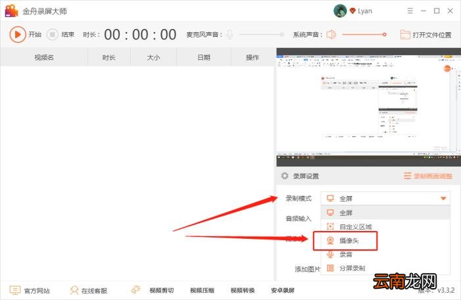Click the 在线客服 person icon
The width and height of the screenshot is (461, 300).
[74, 290]
